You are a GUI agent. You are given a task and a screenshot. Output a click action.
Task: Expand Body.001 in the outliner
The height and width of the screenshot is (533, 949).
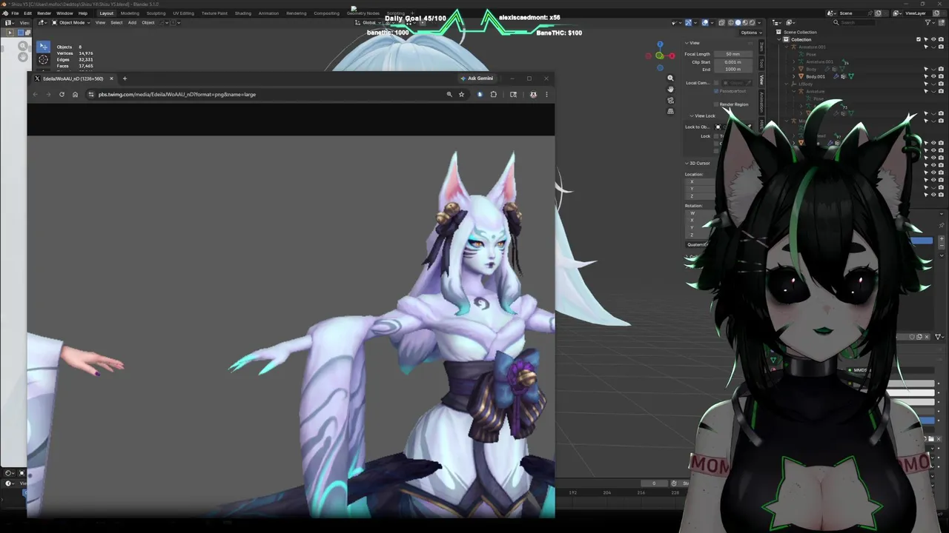click(x=793, y=76)
